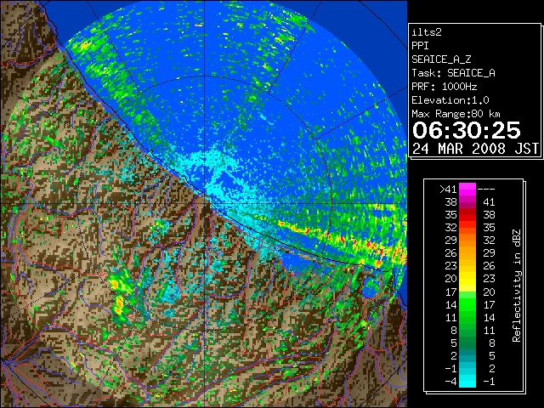The height and width of the screenshot is (408, 544).
Task: Click the '---' legend top-right label
Action: point(486,189)
